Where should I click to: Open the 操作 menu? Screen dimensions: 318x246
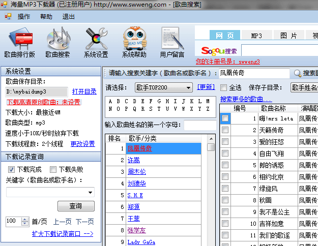(24, 16)
